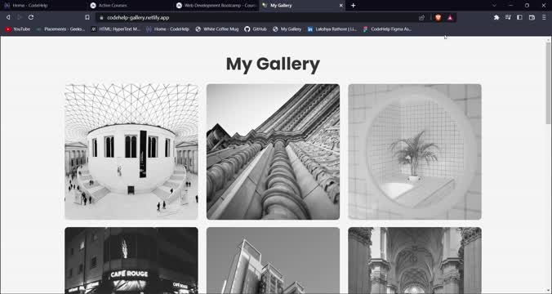
Task: Open the extensions puzzle icon
Action: 496,17
